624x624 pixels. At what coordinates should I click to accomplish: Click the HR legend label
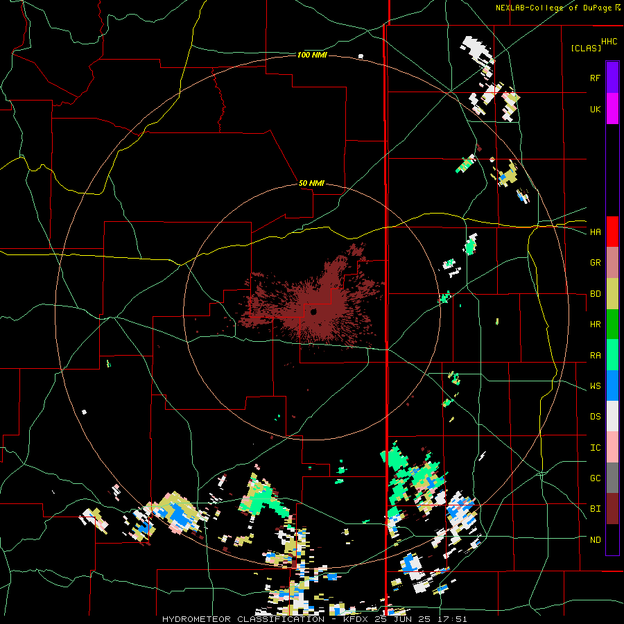click(595, 324)
